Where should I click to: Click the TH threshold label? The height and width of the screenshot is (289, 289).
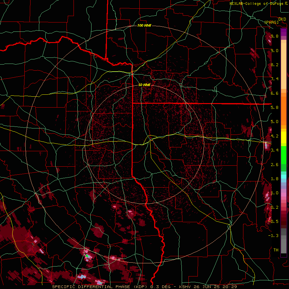click(x=276, y=250)
